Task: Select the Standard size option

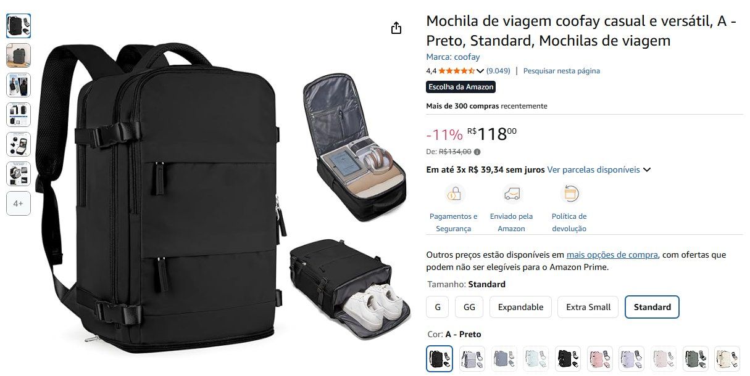Action: pyautogui.click(x=652, y=307)
